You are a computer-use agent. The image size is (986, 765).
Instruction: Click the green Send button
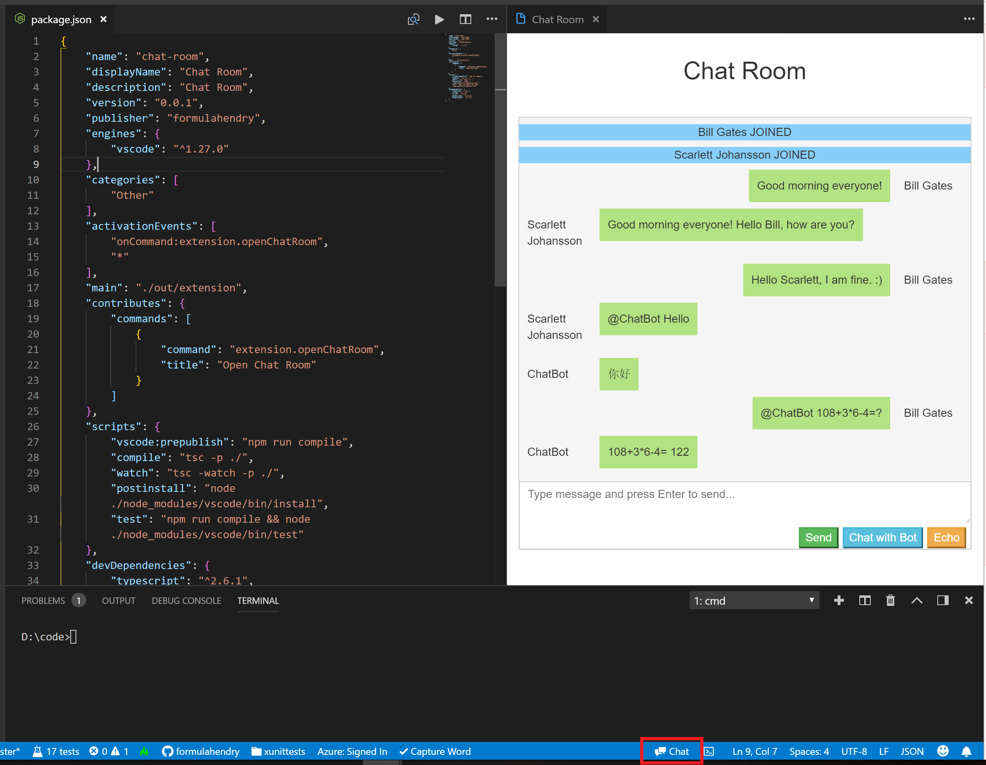click(818, 537)
